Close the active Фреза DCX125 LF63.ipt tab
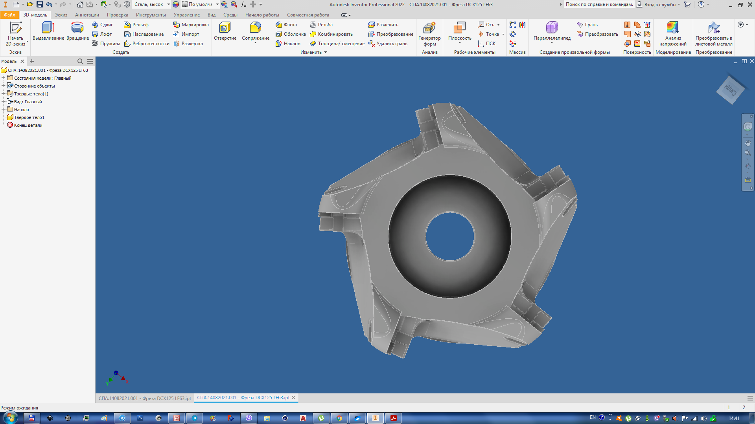Image resolution: width=755 pixels, height=424 pixels. coord(293,398)
